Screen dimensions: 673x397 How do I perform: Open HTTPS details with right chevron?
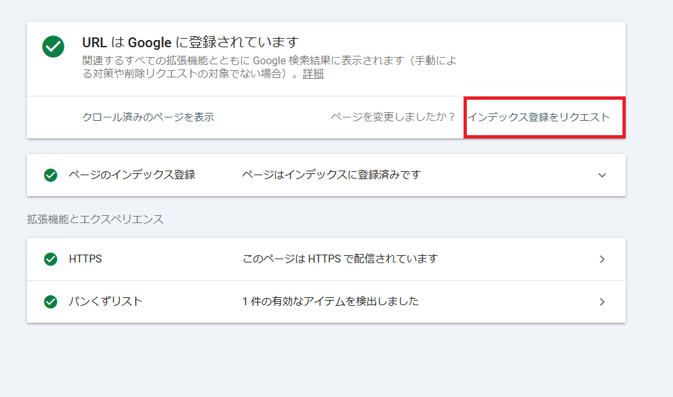602,259
